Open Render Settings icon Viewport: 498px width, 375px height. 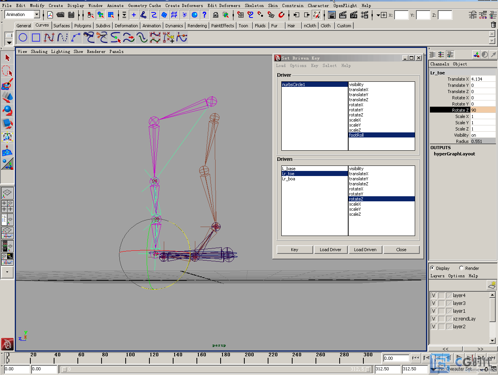365,15
